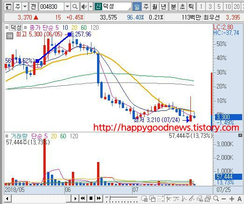Viewport: 244px width, 204px height.
Task: Click the 07/25 date label on axis
Action: click(x=223, y=190)
